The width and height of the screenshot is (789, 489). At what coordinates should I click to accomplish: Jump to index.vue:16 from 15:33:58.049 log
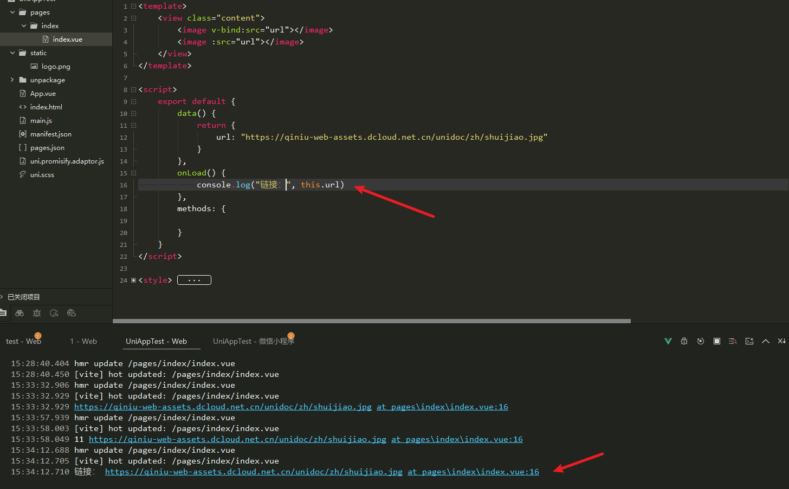click(x=457, y=439)
